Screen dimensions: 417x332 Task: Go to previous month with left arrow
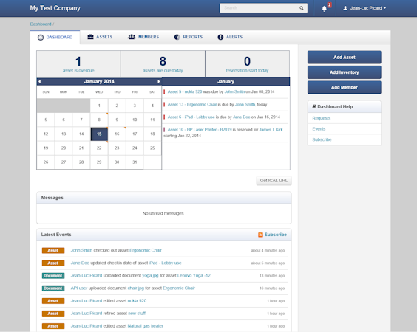[x=40, y=81]
